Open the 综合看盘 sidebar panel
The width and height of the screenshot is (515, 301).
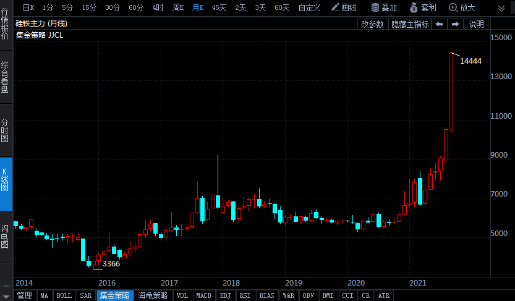(5, 77)
